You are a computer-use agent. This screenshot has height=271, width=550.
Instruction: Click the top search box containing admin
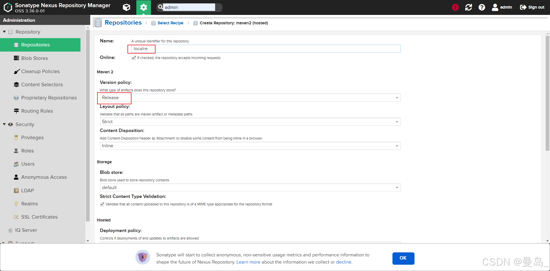(189, 7)
